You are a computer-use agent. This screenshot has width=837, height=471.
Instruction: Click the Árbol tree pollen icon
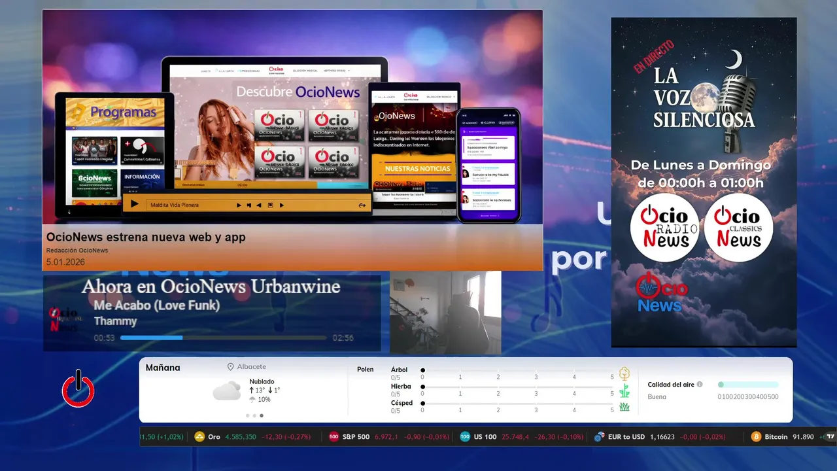624,374
